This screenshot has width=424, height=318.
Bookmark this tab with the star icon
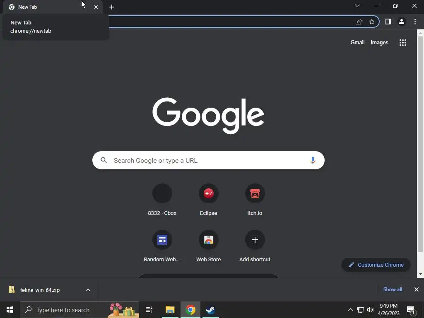[372, 22]
